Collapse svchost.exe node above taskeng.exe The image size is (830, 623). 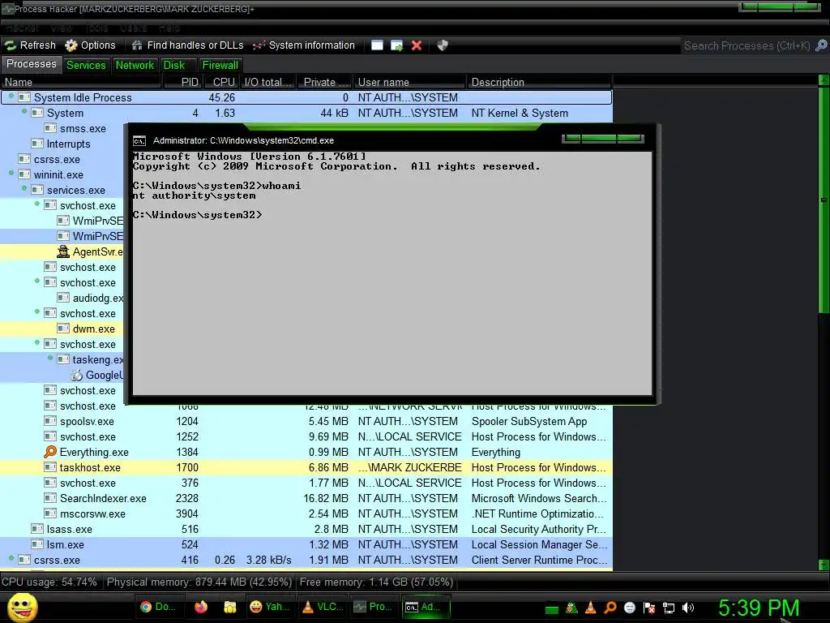coord(37,343)
